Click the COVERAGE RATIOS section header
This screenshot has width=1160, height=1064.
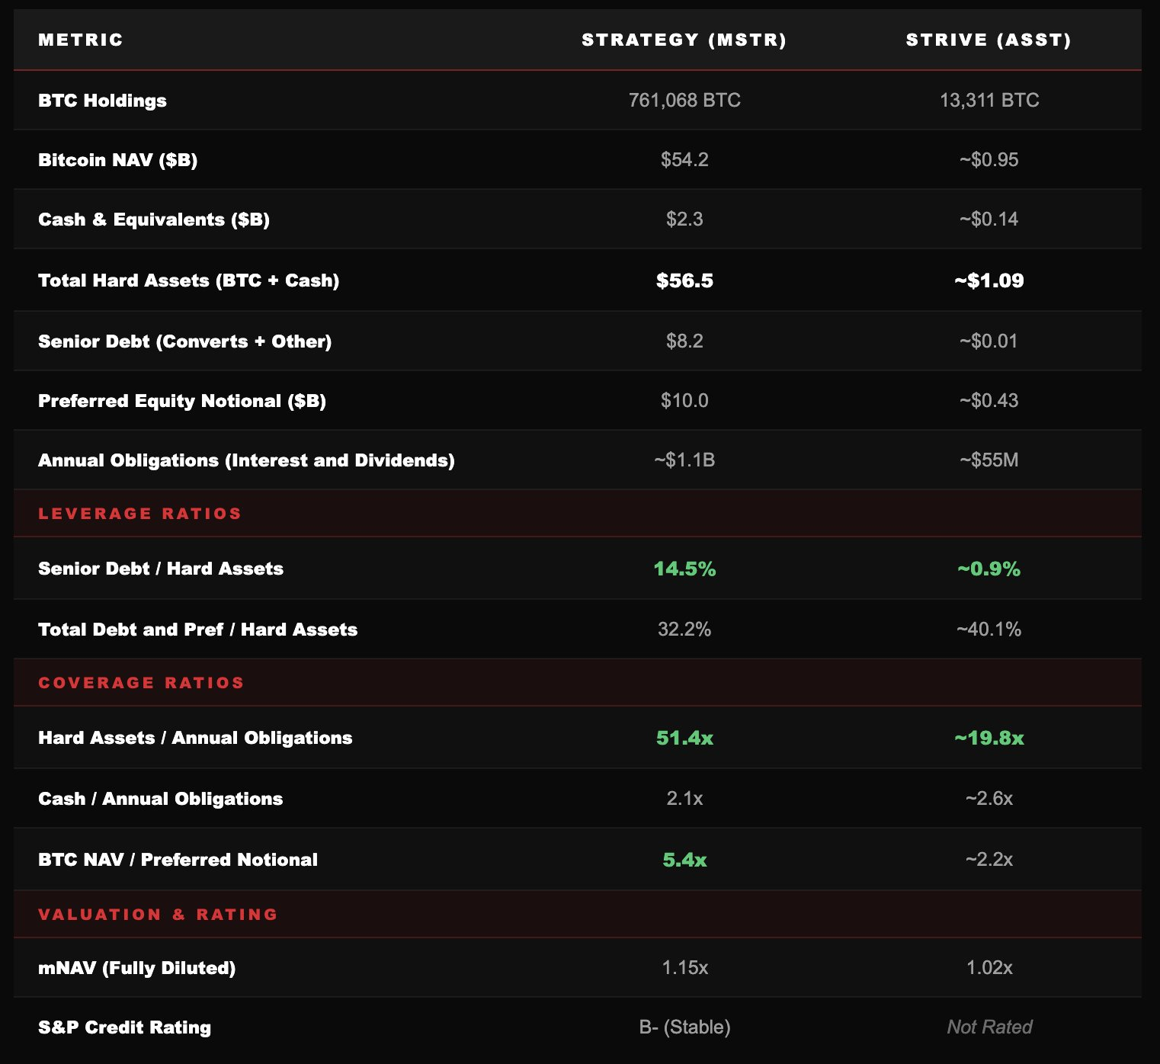tap(141, 683)
